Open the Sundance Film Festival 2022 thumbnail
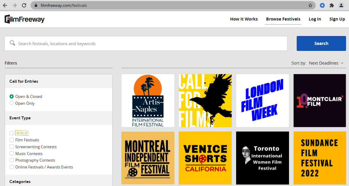 point(320,158)
